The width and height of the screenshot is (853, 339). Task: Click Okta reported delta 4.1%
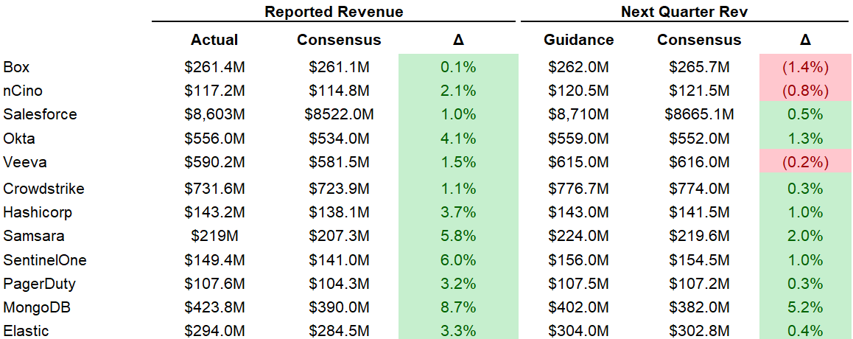tap(458, 139)
